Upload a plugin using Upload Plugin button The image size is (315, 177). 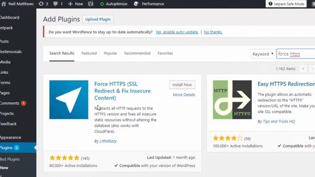[x=98, y=19]
